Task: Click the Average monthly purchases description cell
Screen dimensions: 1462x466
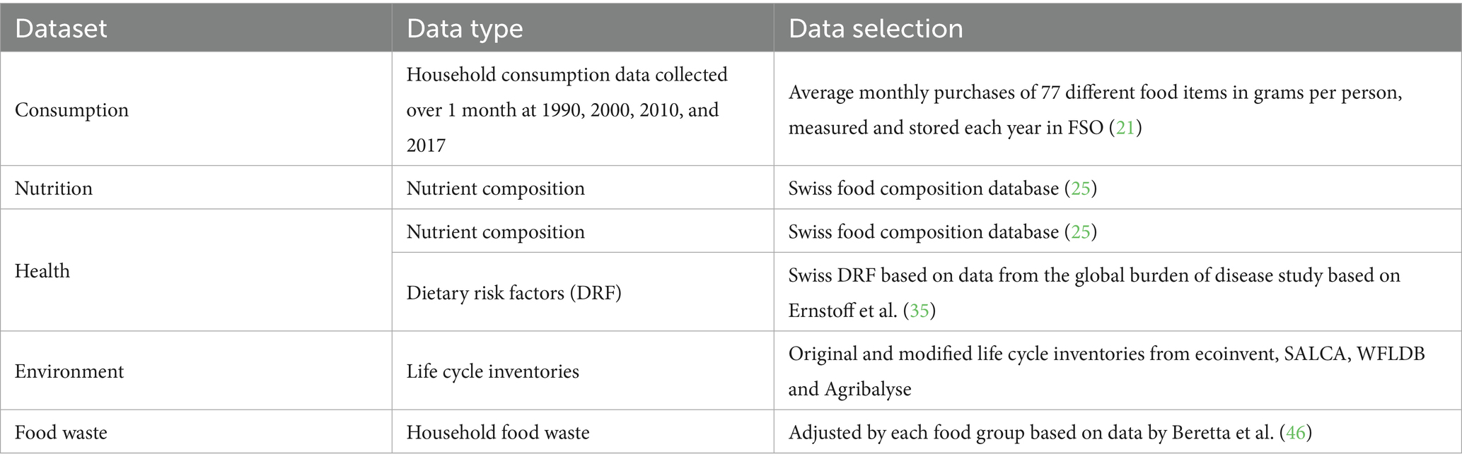Action: point(1095,110)
